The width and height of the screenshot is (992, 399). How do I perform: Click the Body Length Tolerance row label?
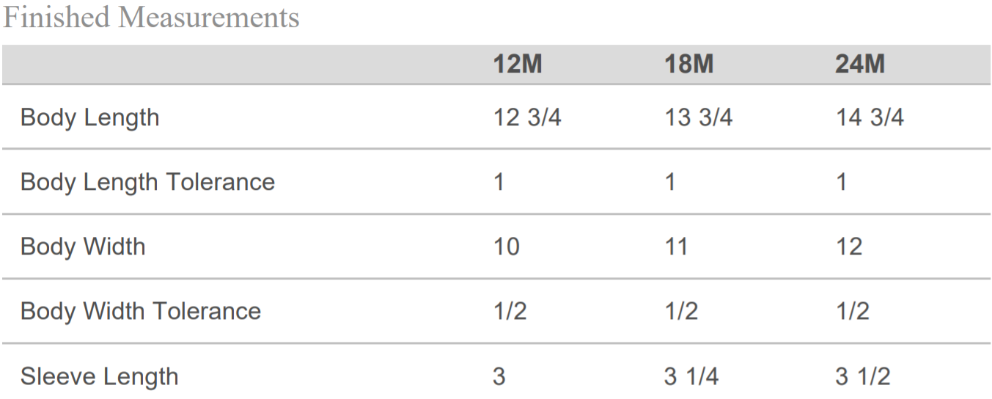tap(147, 182)
